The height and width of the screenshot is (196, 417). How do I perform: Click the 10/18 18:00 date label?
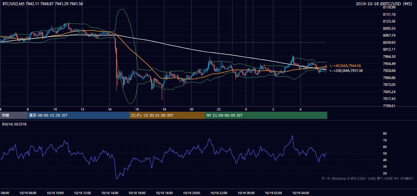click(x=164, y=193)
